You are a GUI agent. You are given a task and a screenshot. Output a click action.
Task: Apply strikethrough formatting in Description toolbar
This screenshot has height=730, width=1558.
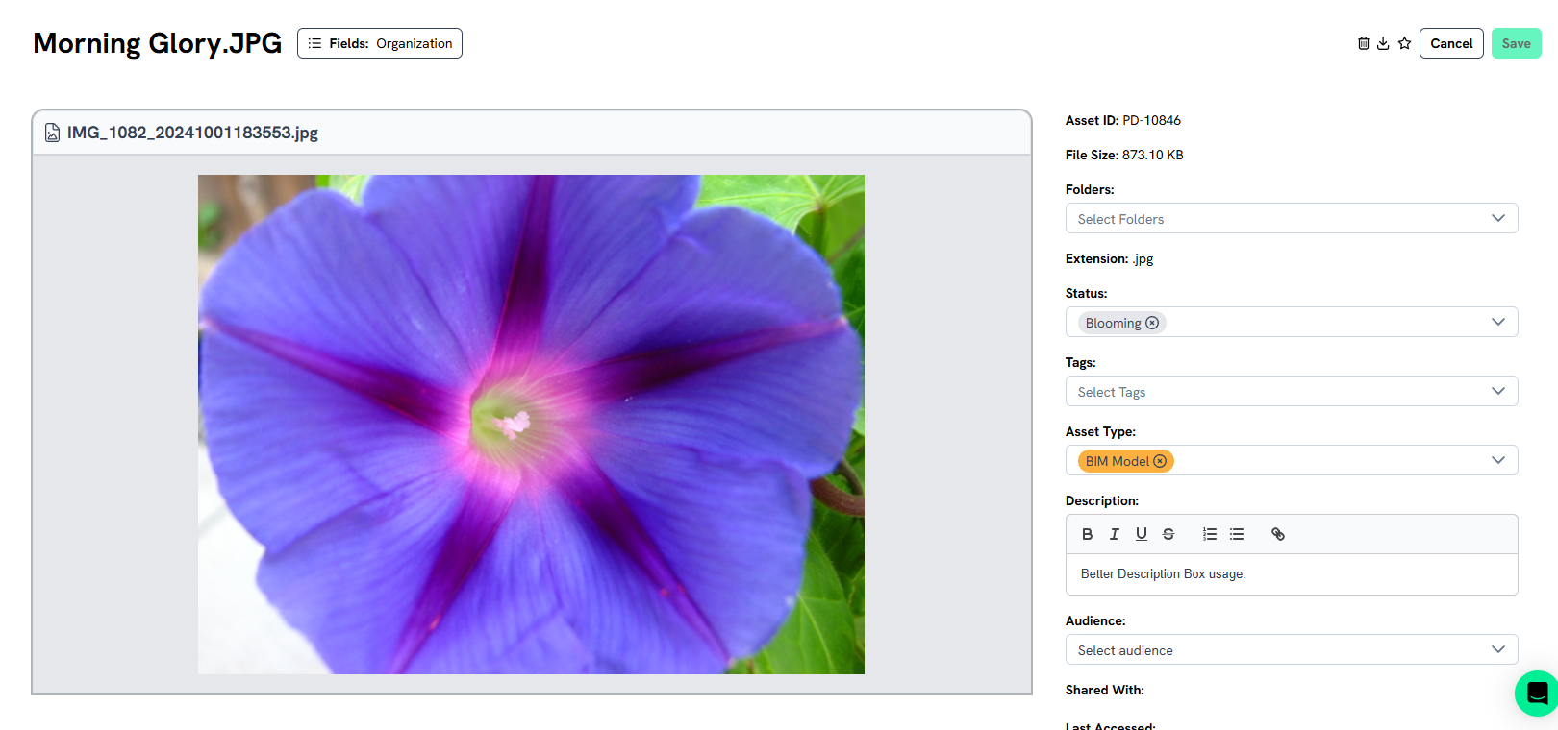coord(1168,534)
